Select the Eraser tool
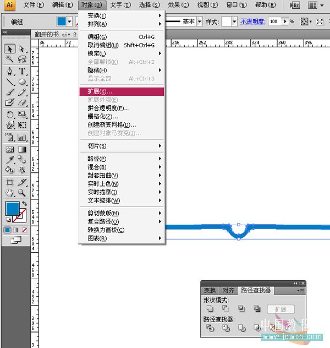 (21, 102)
